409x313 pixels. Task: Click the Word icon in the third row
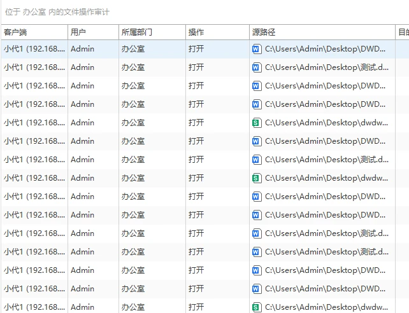tap(256, 86)
